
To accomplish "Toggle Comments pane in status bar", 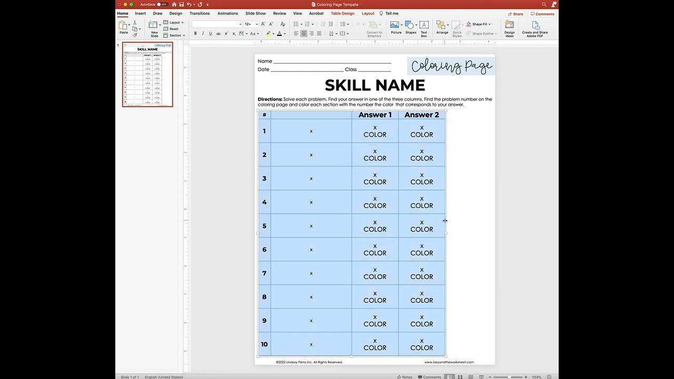I will click(x=429, y=377).
